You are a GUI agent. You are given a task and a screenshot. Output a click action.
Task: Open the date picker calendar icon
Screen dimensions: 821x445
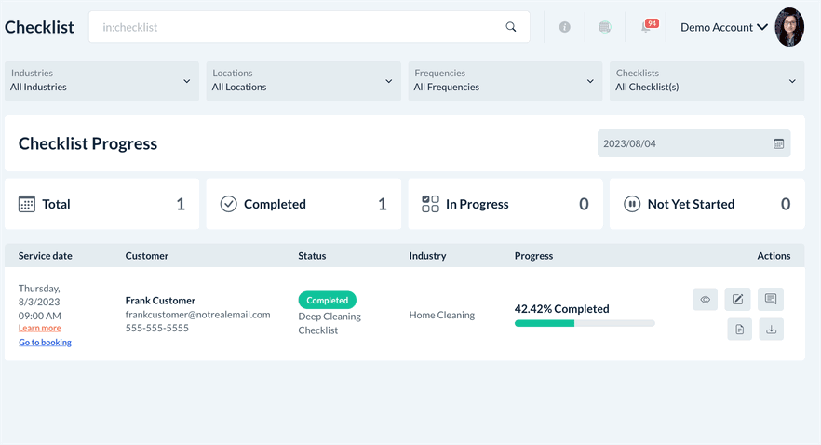778,143
